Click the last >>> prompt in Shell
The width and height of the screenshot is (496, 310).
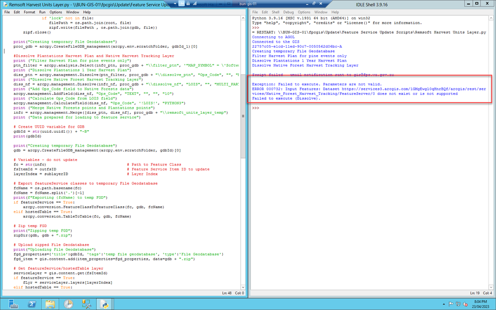click(255, 108)
